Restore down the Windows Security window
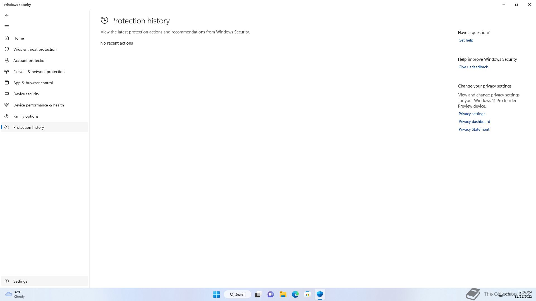The width and height of the screenshot is (536, 301). tap(517, 4)
